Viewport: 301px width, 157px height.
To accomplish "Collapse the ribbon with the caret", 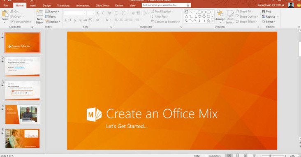I will pos(299,27).
